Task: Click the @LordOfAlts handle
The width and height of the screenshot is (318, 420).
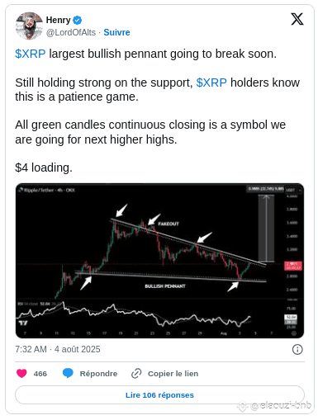Action: click(71, 32)
